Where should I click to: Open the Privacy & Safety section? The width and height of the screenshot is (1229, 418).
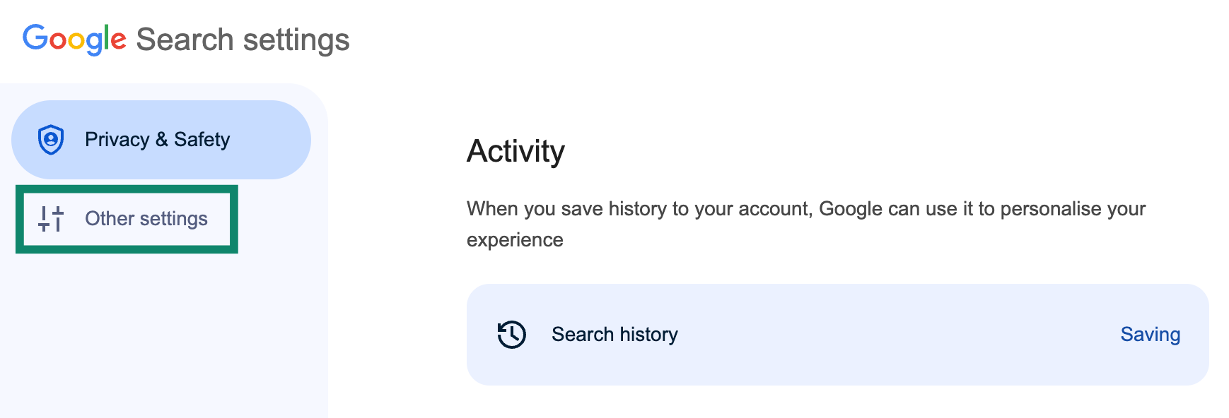coord(161,140)
